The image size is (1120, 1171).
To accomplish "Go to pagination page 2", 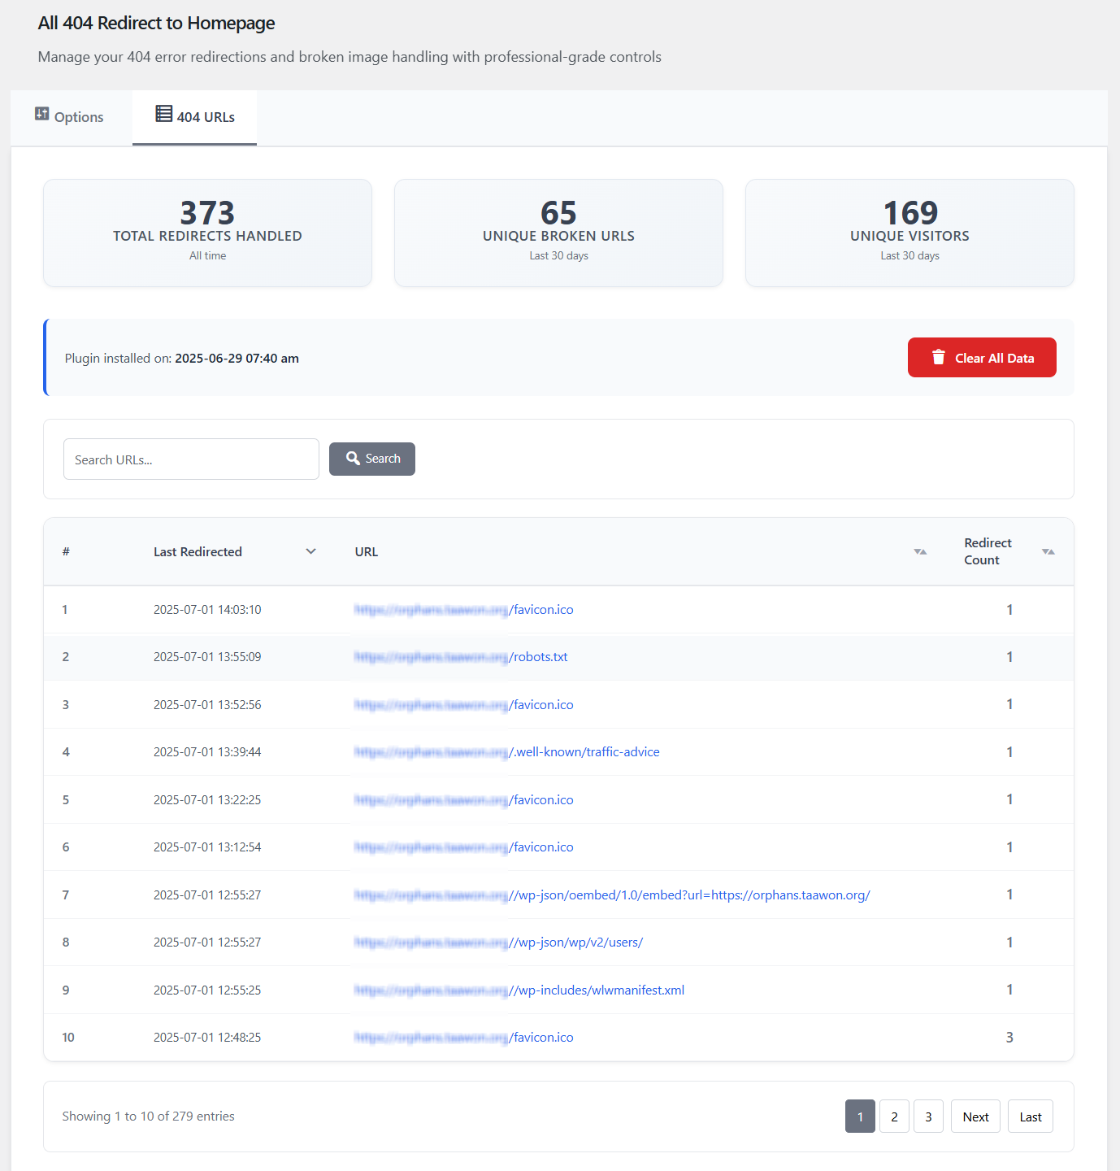I will click(x=894, y=1117).
